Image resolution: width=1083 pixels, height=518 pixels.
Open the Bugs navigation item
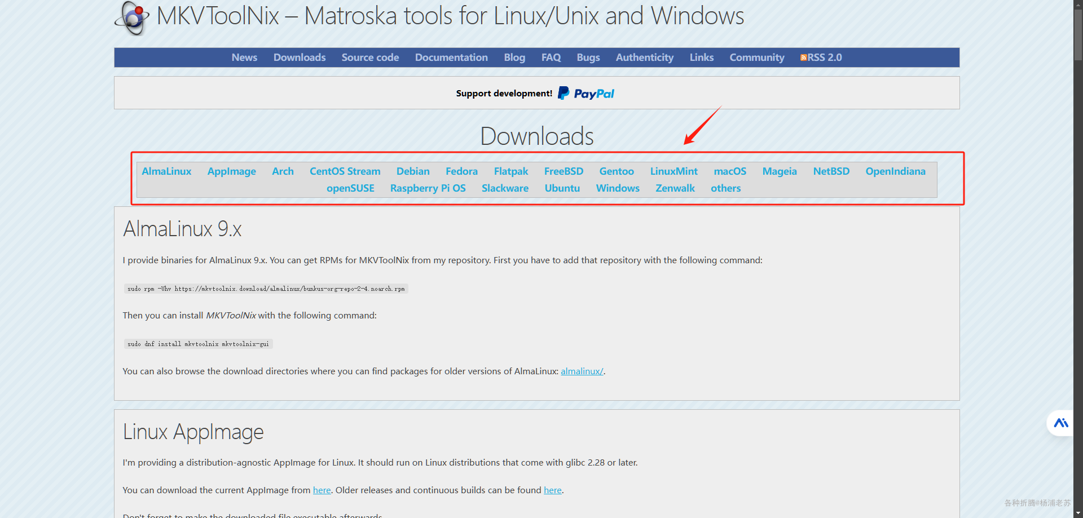[x=588, y=57]
